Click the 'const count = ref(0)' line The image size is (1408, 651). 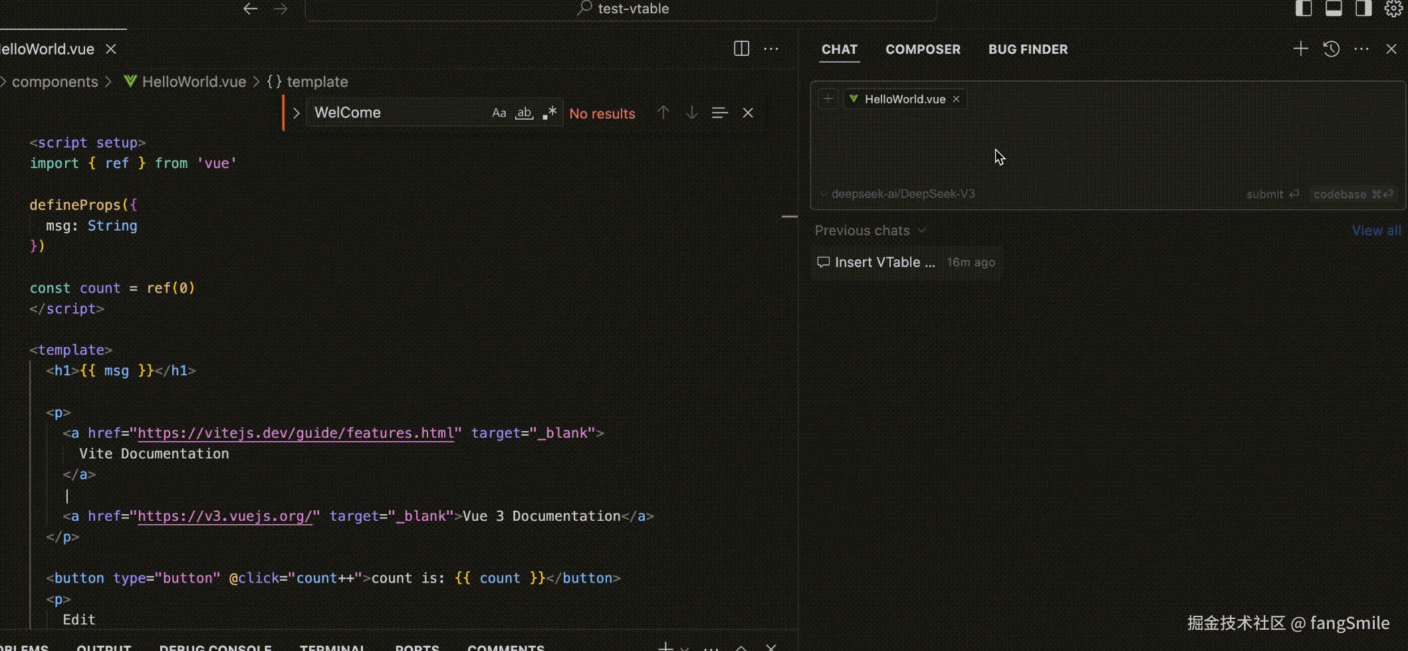[112, 288]
